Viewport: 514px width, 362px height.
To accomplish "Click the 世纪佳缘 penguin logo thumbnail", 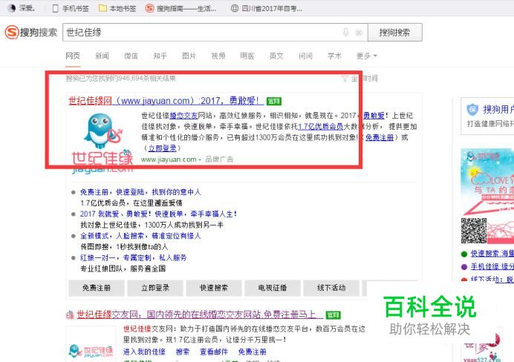I will 102,142.
